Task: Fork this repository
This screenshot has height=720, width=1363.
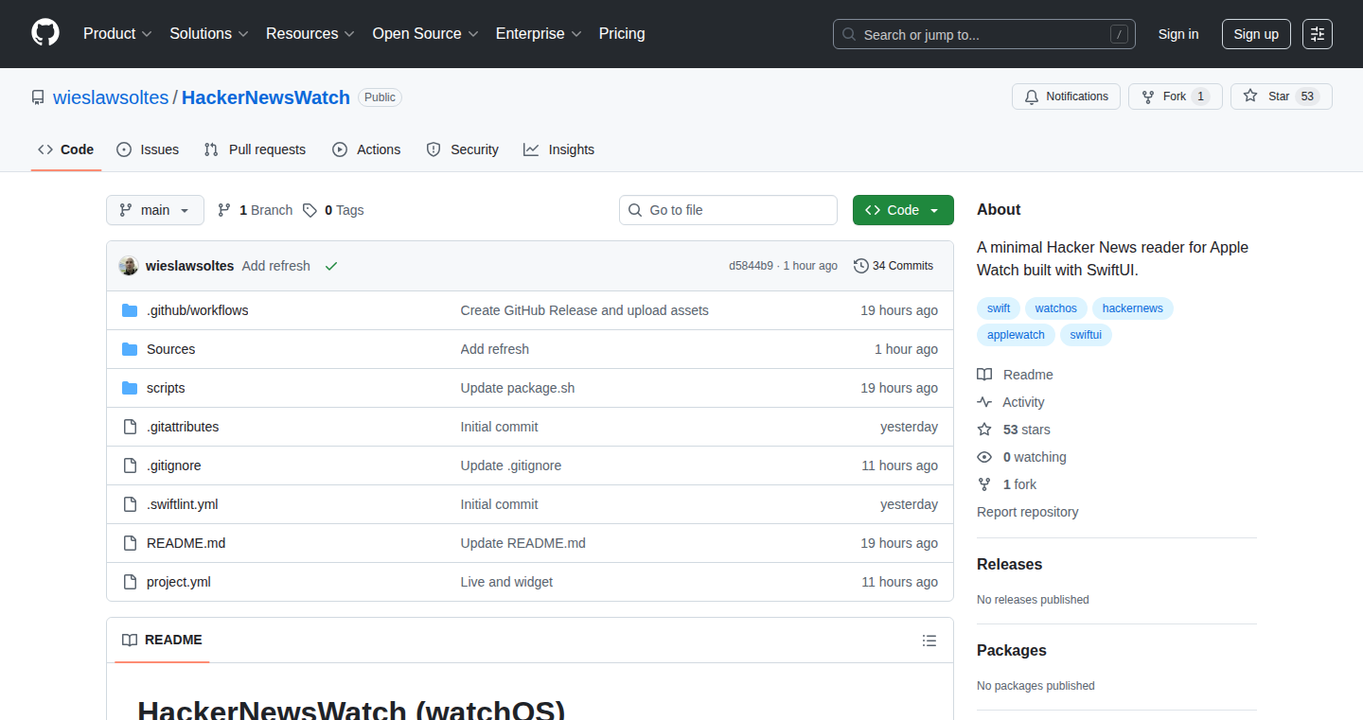Action: (1175, 97)
